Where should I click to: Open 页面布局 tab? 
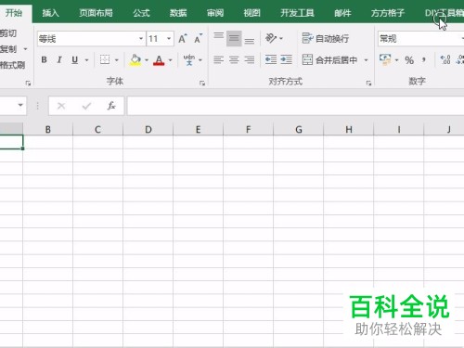pyautogui.click(x=96, y=13)
